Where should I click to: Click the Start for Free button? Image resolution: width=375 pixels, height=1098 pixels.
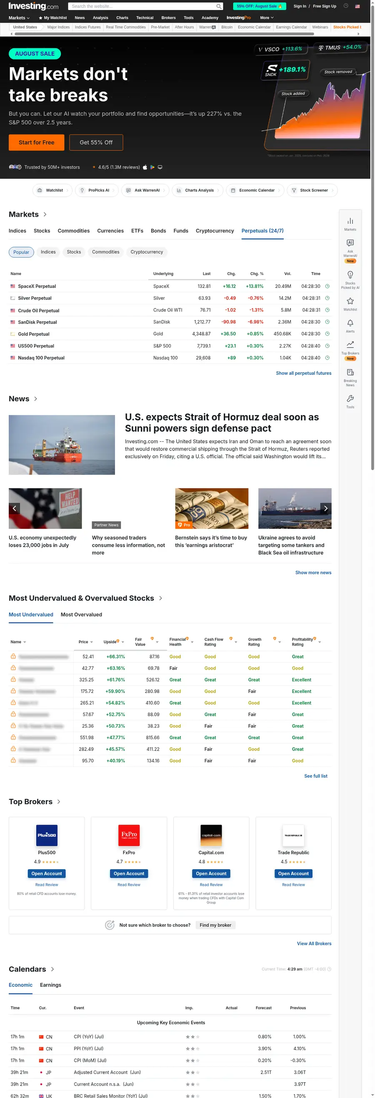37,143
